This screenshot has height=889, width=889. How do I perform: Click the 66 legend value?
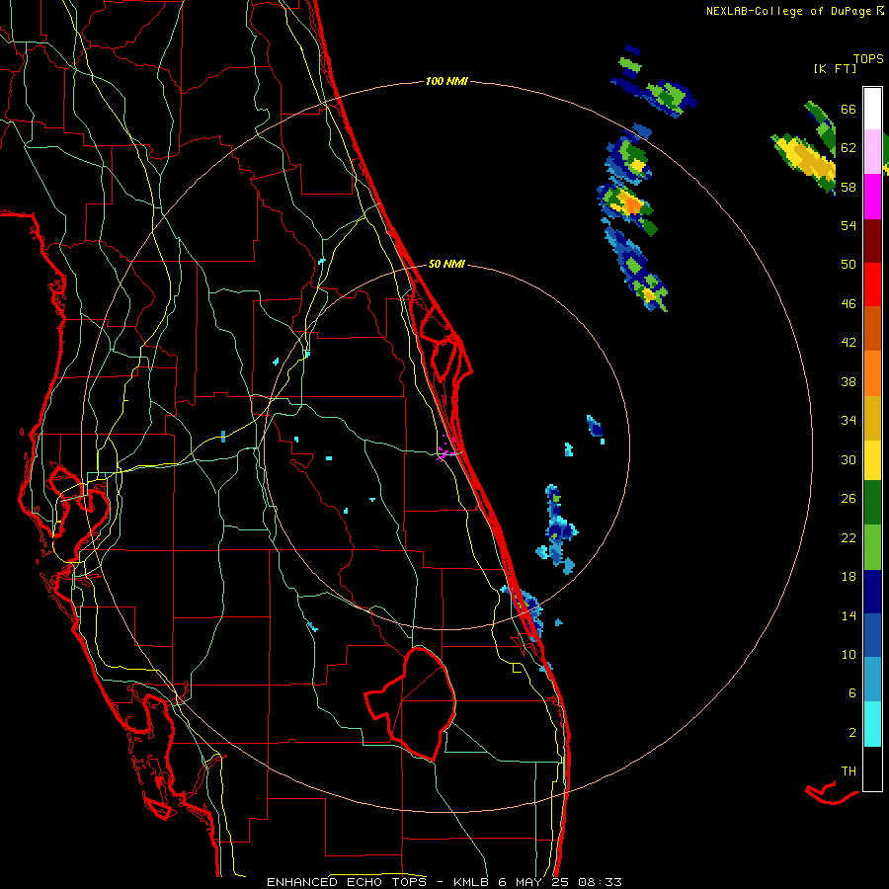(x=849, y=109)
